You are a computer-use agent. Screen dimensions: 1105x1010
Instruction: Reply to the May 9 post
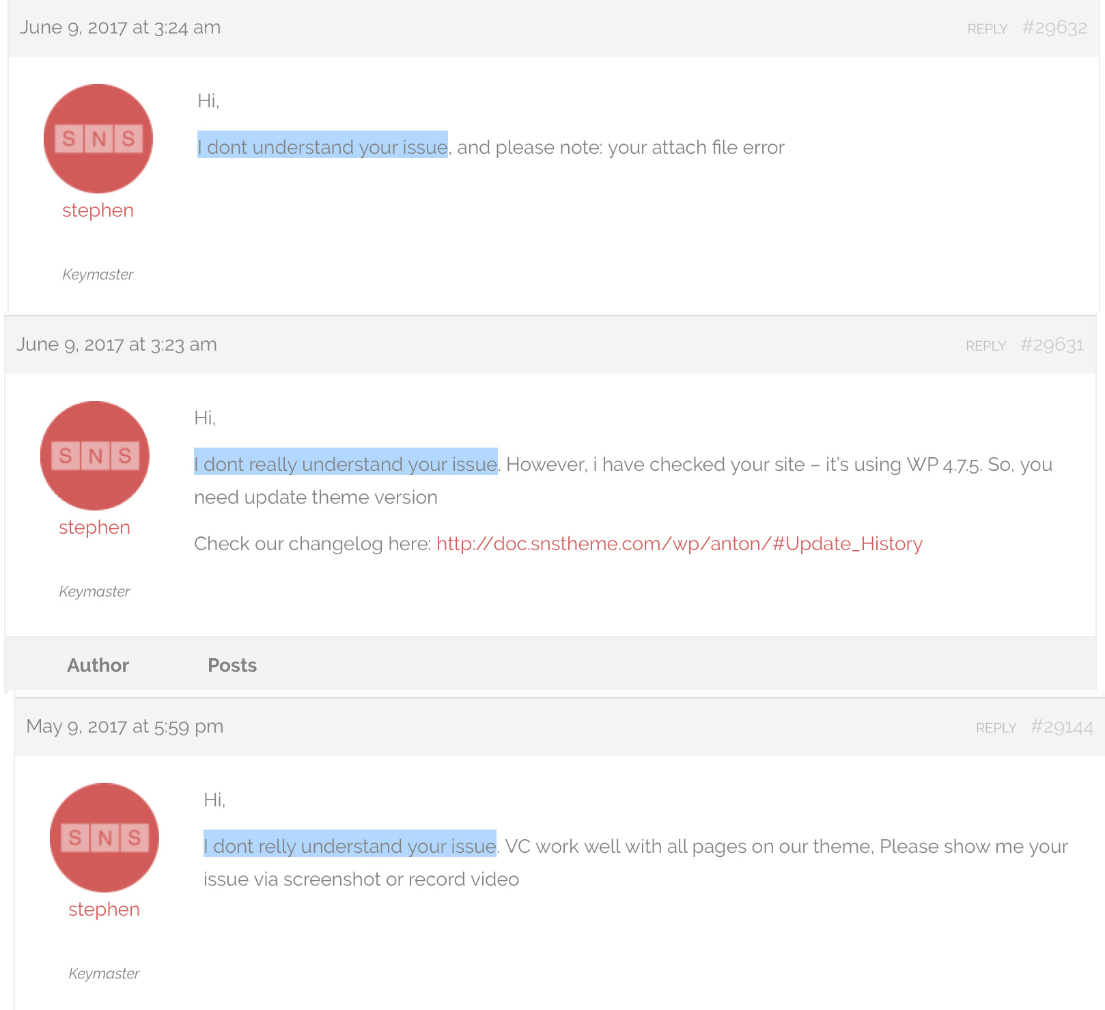(995, 728)
